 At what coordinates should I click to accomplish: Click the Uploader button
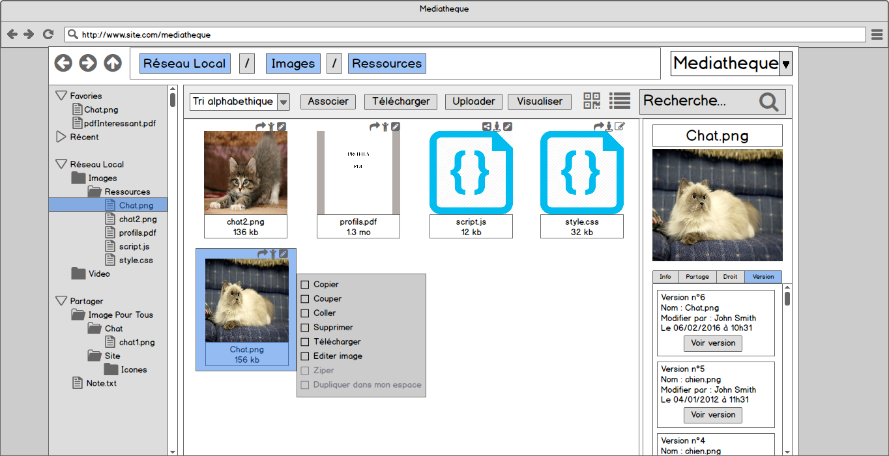(474, 102)
